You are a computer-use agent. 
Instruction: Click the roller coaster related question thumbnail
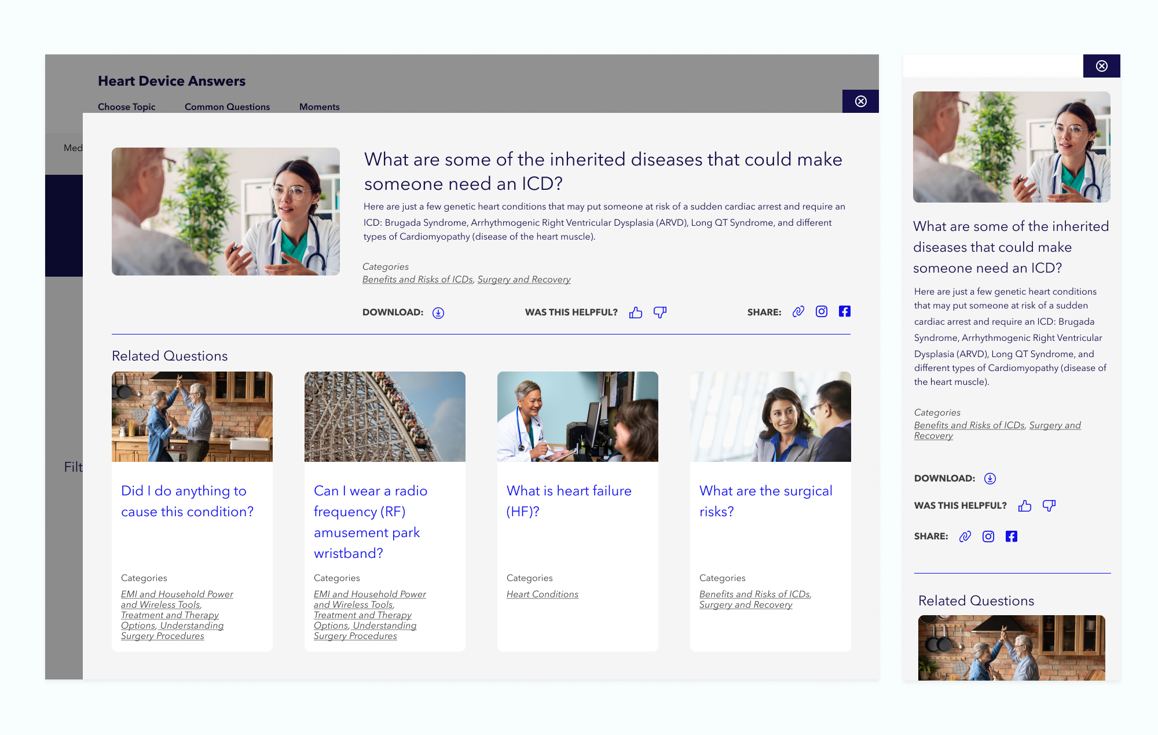[385, 417]
